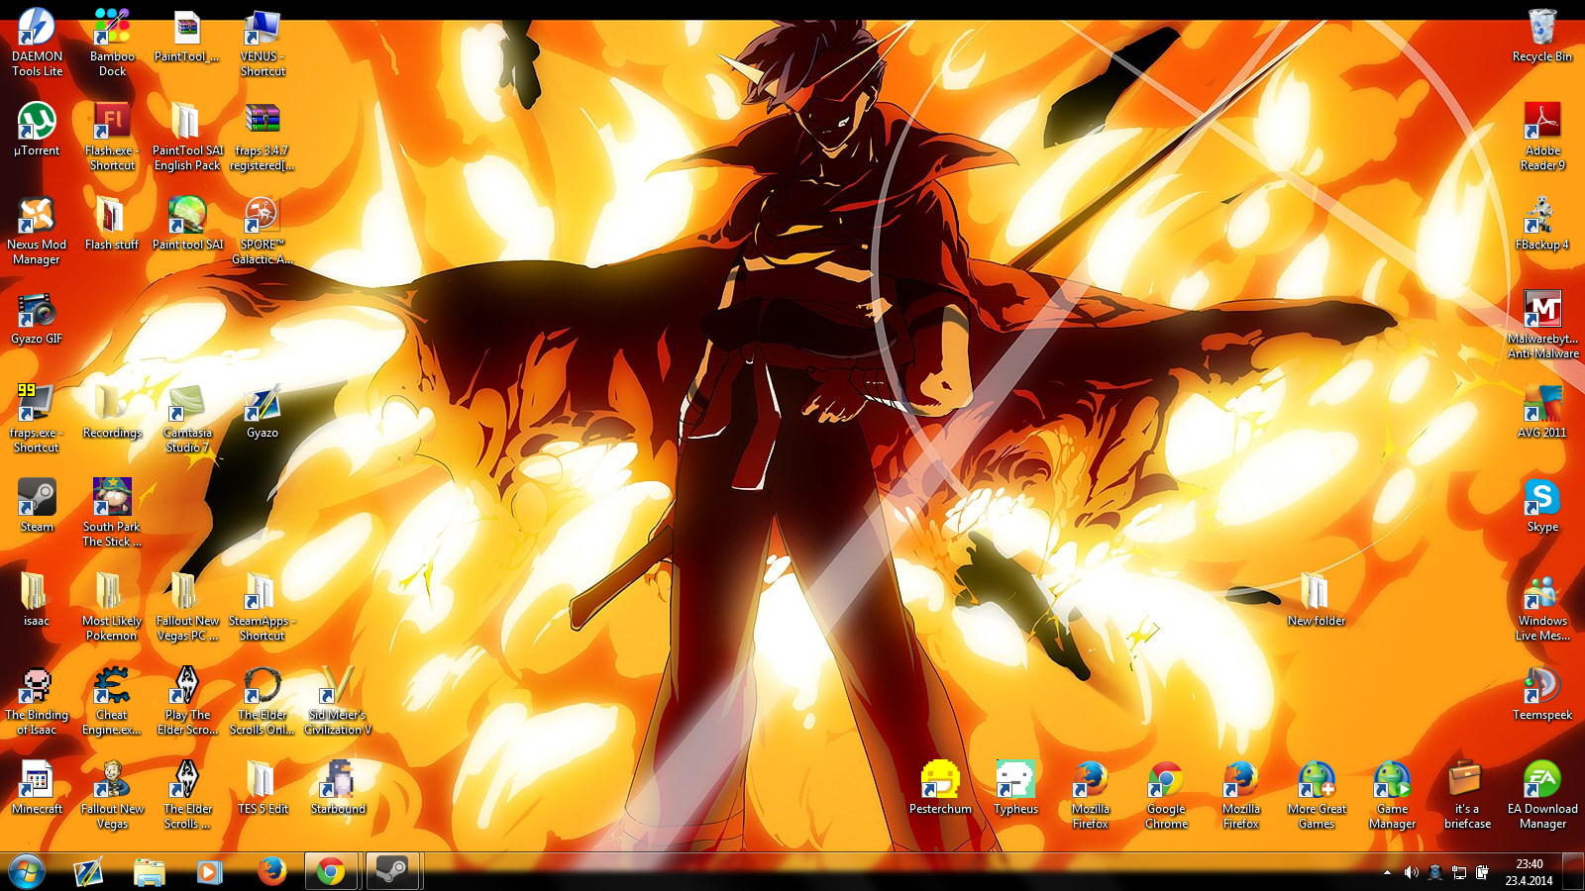This screenshot has height=891, width=1585.
Task: Launch Bamboo Dock from the desktop
Action: [112, 44]
